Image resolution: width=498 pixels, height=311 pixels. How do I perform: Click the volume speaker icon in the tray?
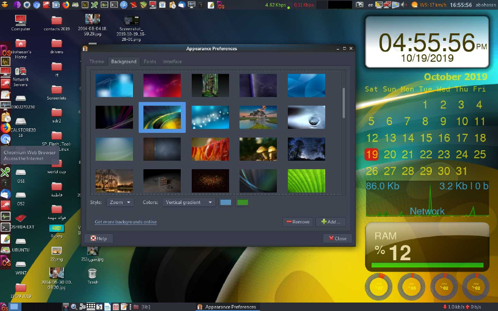(x=404, y=5)
